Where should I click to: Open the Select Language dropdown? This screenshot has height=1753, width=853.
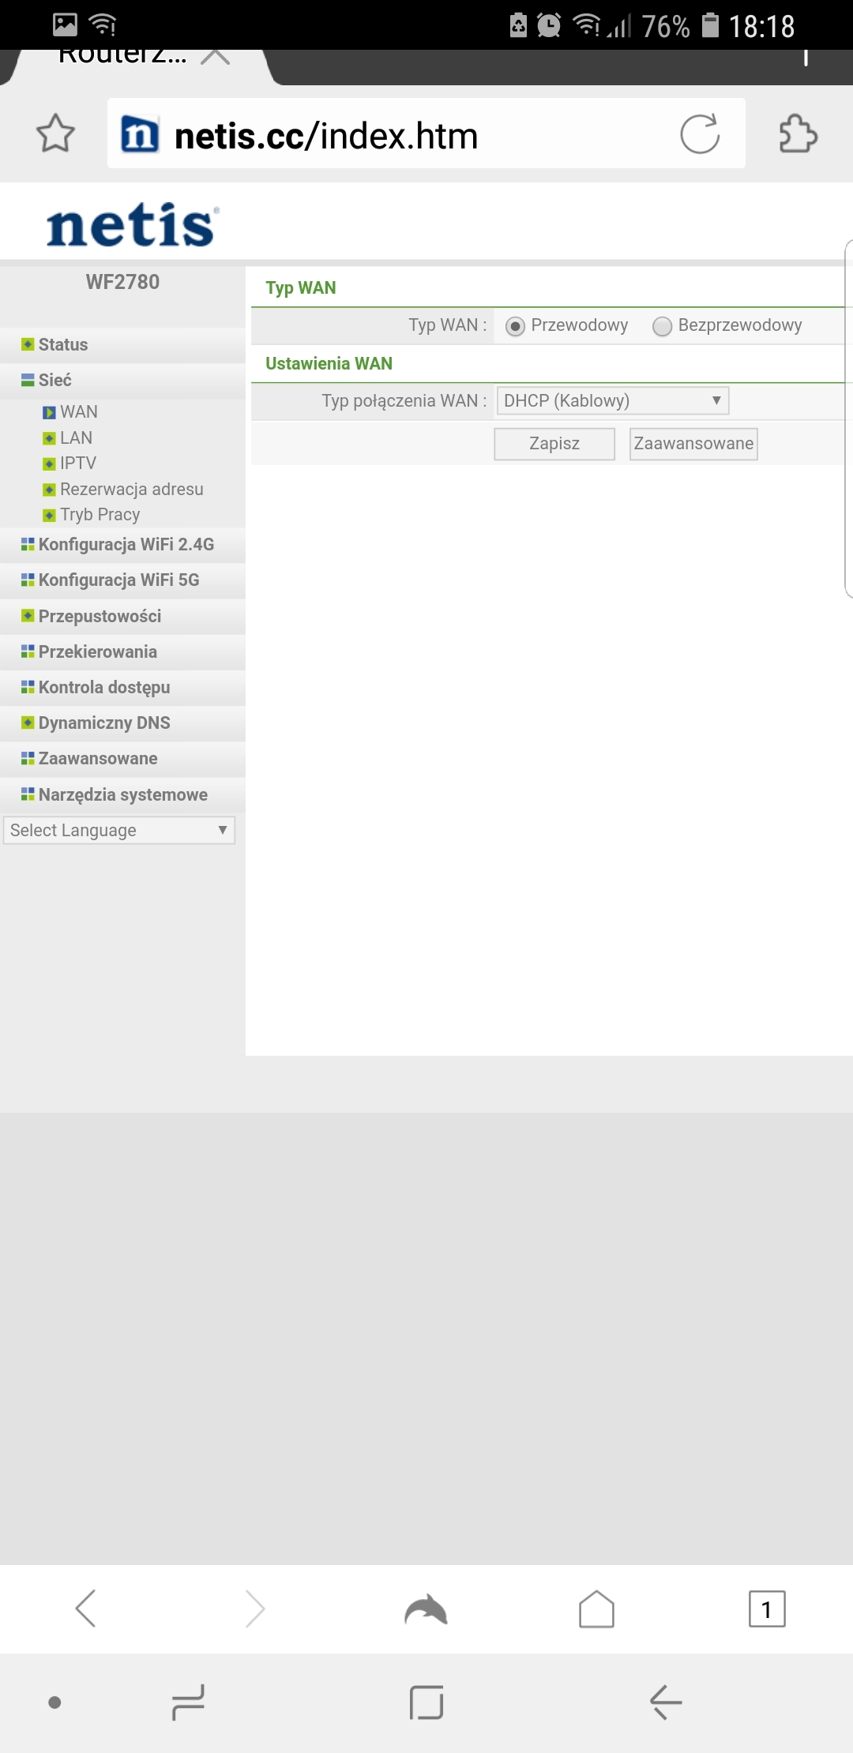119,830
